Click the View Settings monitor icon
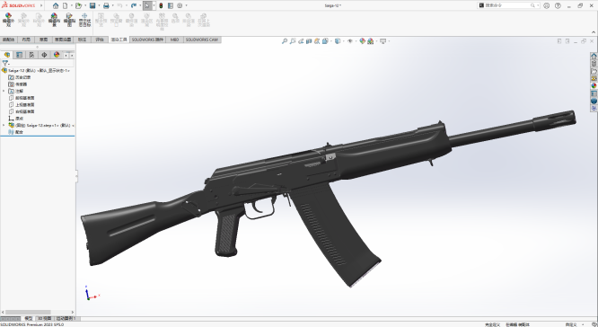 [383, 41]
